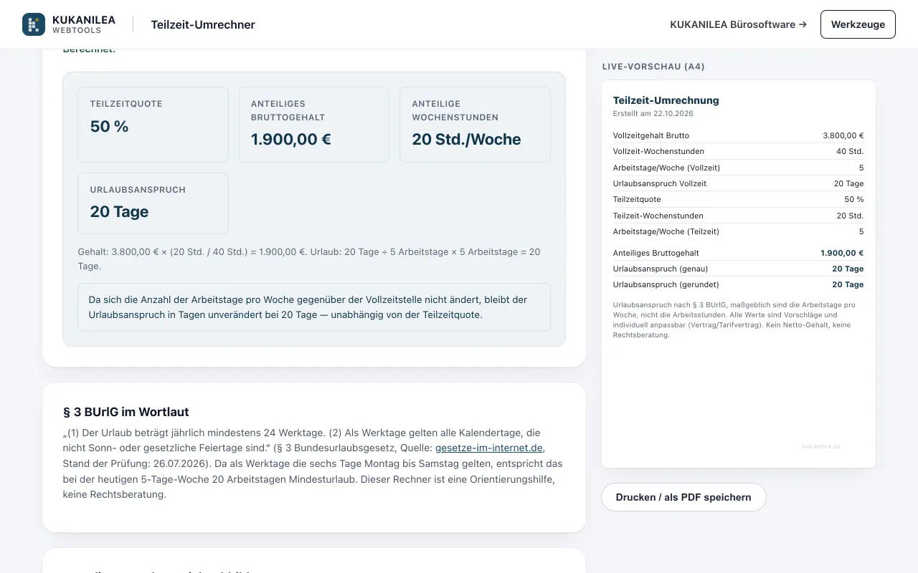This screenshot has width=918, height=573.
Task: Click the Anteiliges Bruttogehalt preview label
Action: click(x=656, y=253)
